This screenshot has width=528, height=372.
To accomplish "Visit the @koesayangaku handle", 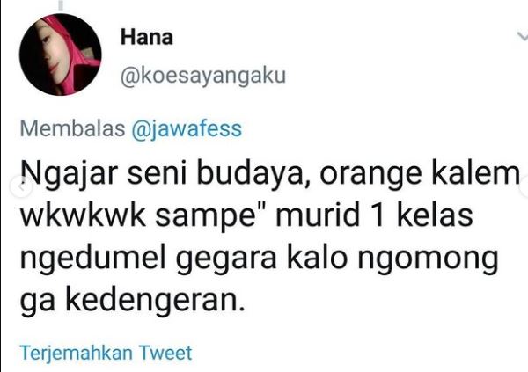I will click(x=203, y=77).
